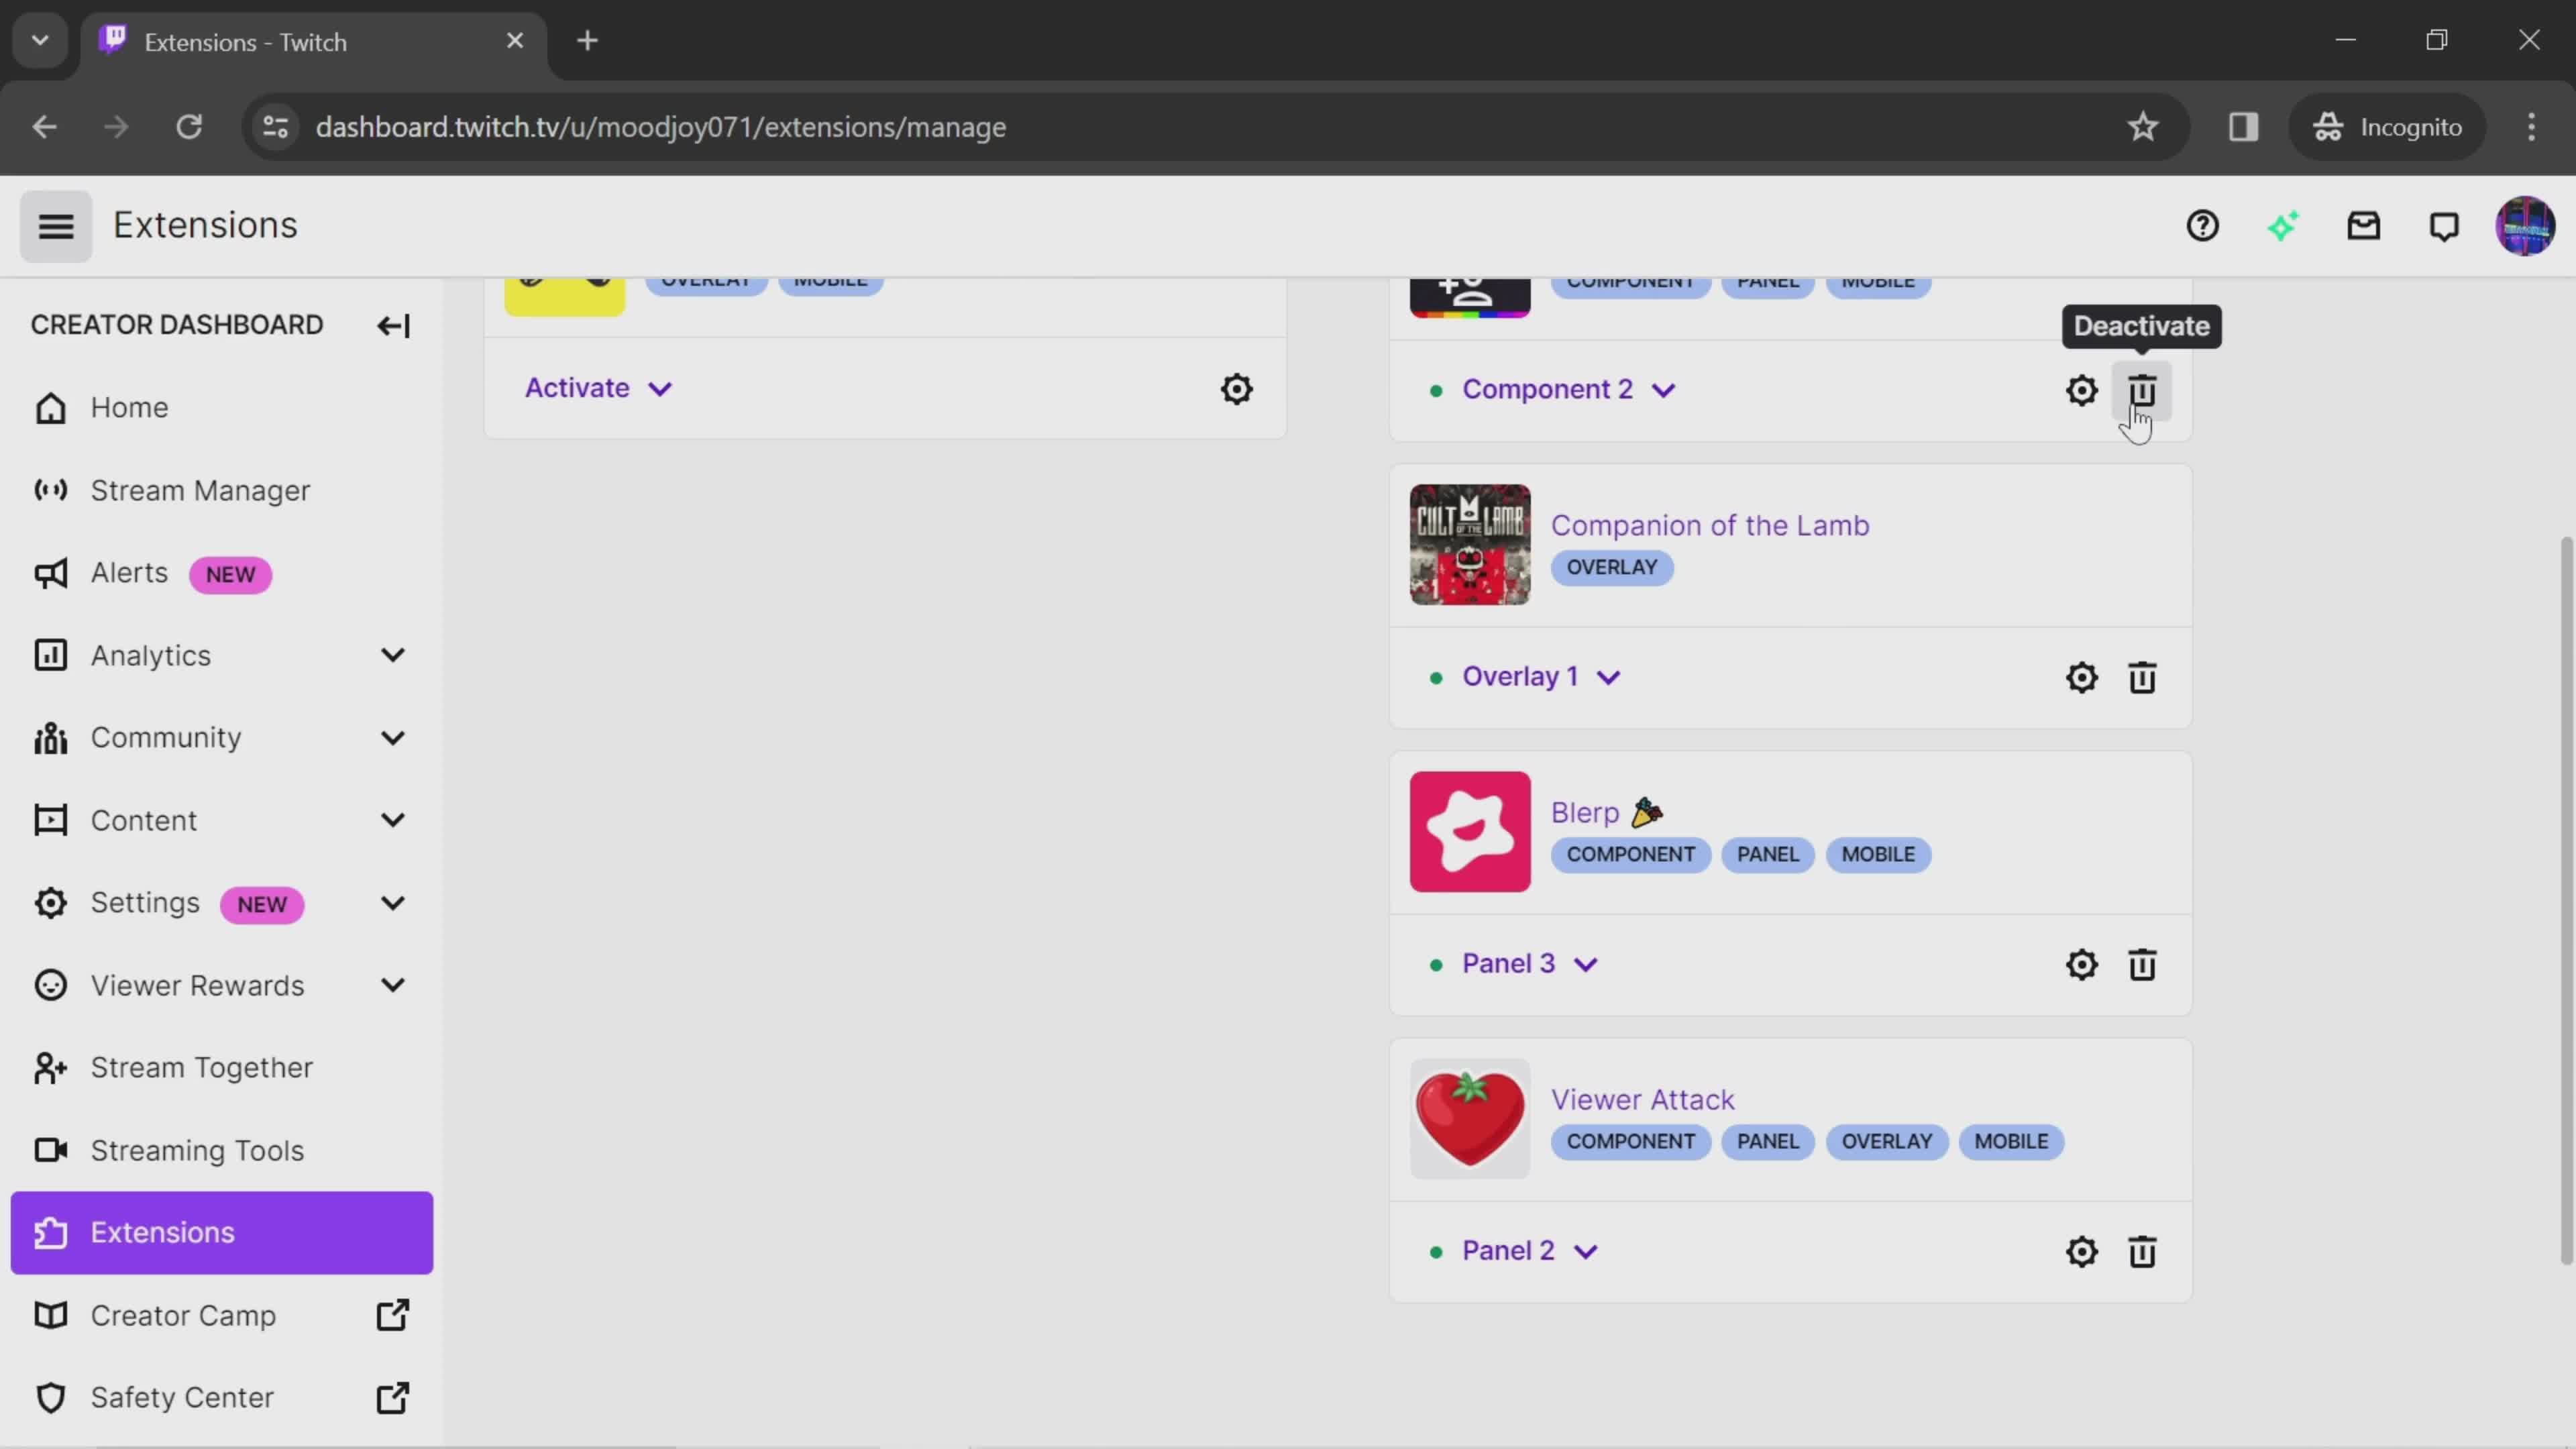
Task: Click the settings gear icon for Overlay 1
Action: [2082, 676]
